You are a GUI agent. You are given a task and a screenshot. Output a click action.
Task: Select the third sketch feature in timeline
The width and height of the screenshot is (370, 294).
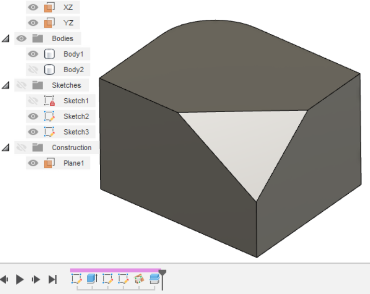pos(123,278)
